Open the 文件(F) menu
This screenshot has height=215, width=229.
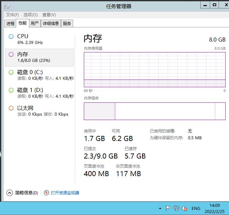12,15
